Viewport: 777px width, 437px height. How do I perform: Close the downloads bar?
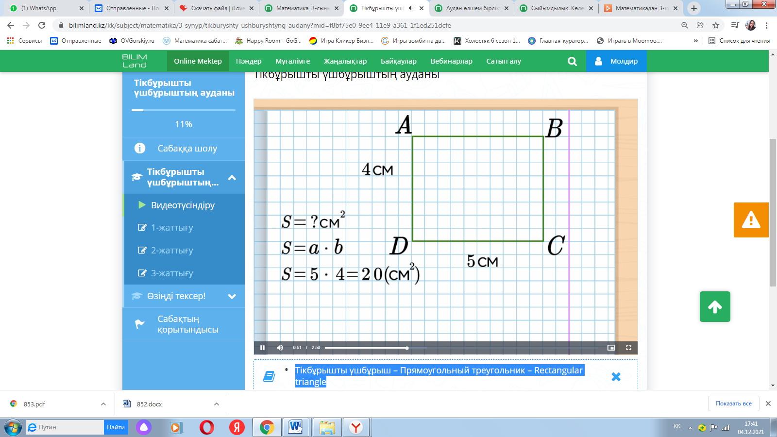click(x=768, y=403)
